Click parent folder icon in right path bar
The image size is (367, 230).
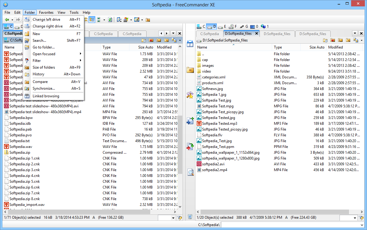click(x=340, y=40)
